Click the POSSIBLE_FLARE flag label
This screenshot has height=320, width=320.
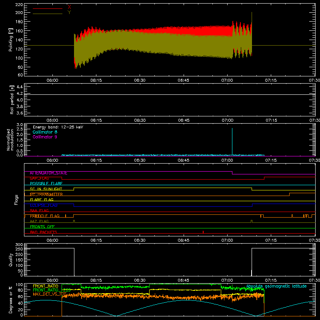(46, 184)
